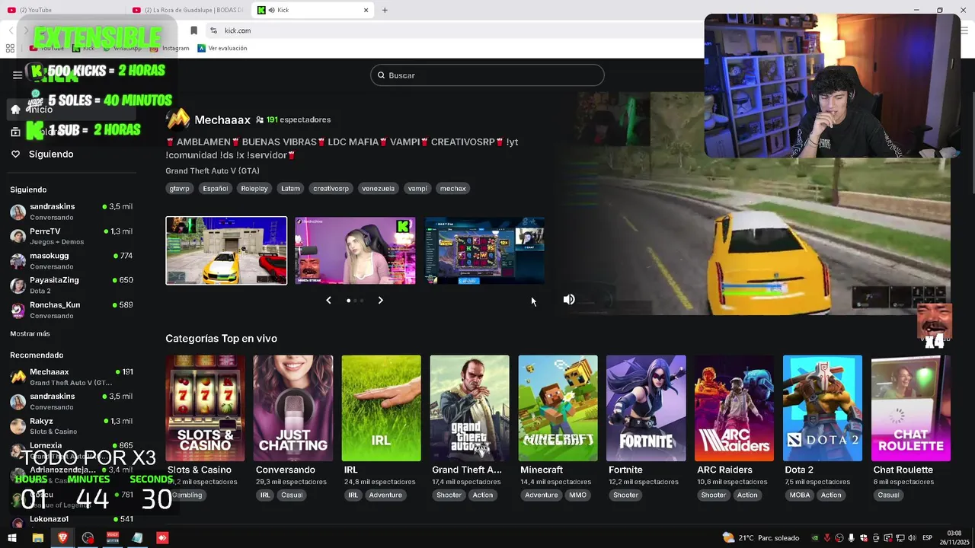Open ARC Raiders category card
975x548 pixels.
coord(734,408)
